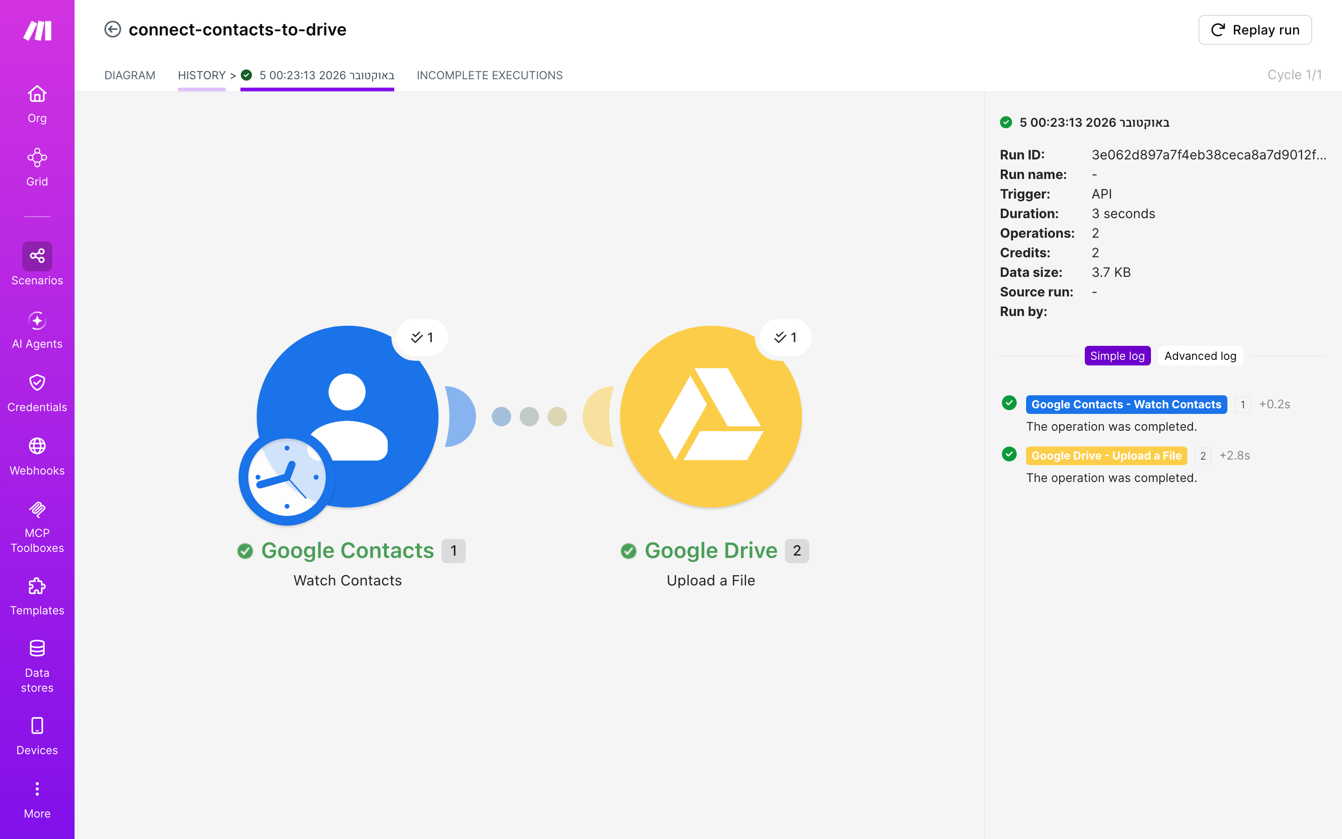Switch to the History tab

pyautogui.click(x=202, y=75)
